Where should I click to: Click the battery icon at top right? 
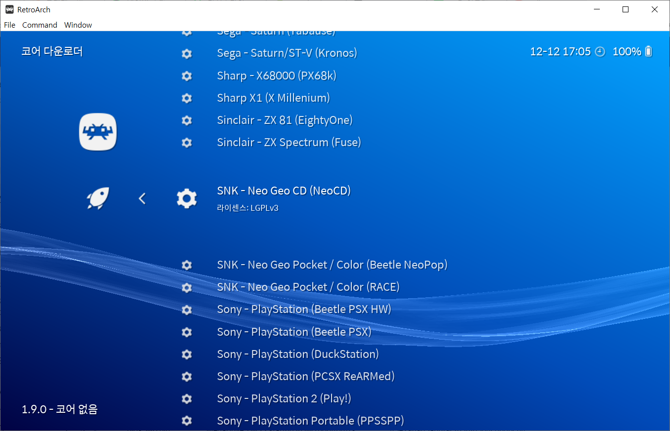[649, 51]
